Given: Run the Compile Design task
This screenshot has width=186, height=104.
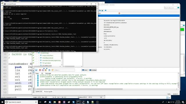Looking at the screenshot, I should point(39,53).
